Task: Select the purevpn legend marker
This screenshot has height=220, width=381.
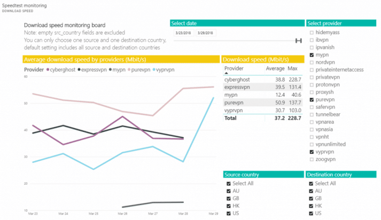Action: point(129,70)
